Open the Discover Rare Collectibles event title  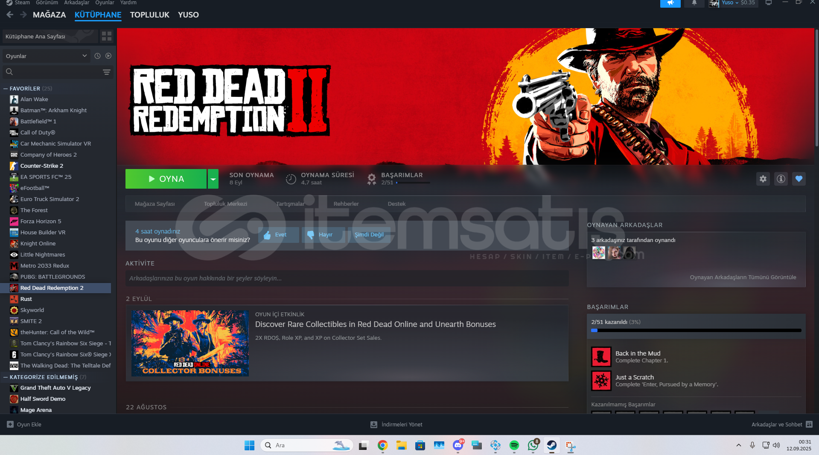click(x=376, y=324)
